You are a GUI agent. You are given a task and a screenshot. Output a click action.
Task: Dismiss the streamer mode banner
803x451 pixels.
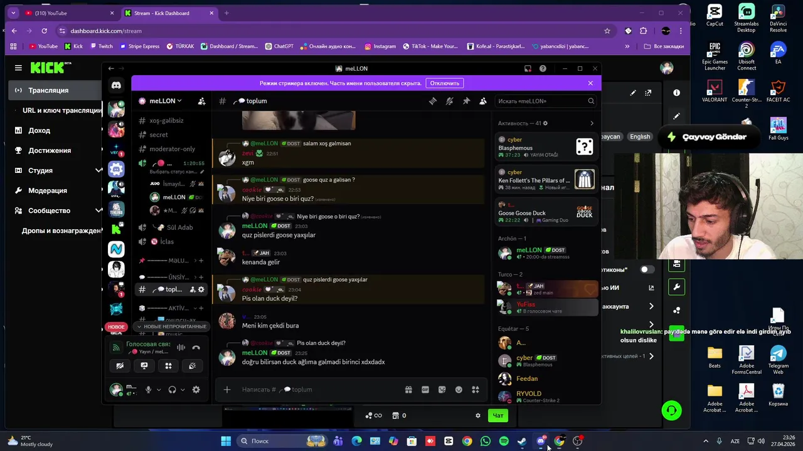coord(590,83)
